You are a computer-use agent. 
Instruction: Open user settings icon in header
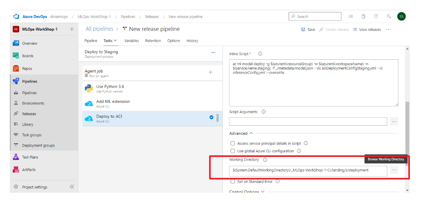pyautogui.click(x=389, y=17)
